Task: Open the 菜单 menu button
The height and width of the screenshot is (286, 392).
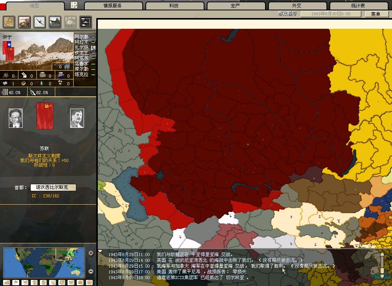Action: tap(376, 14)
